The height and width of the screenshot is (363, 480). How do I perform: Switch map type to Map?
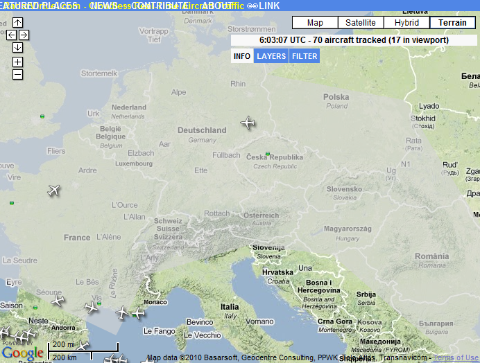point(315,23)
